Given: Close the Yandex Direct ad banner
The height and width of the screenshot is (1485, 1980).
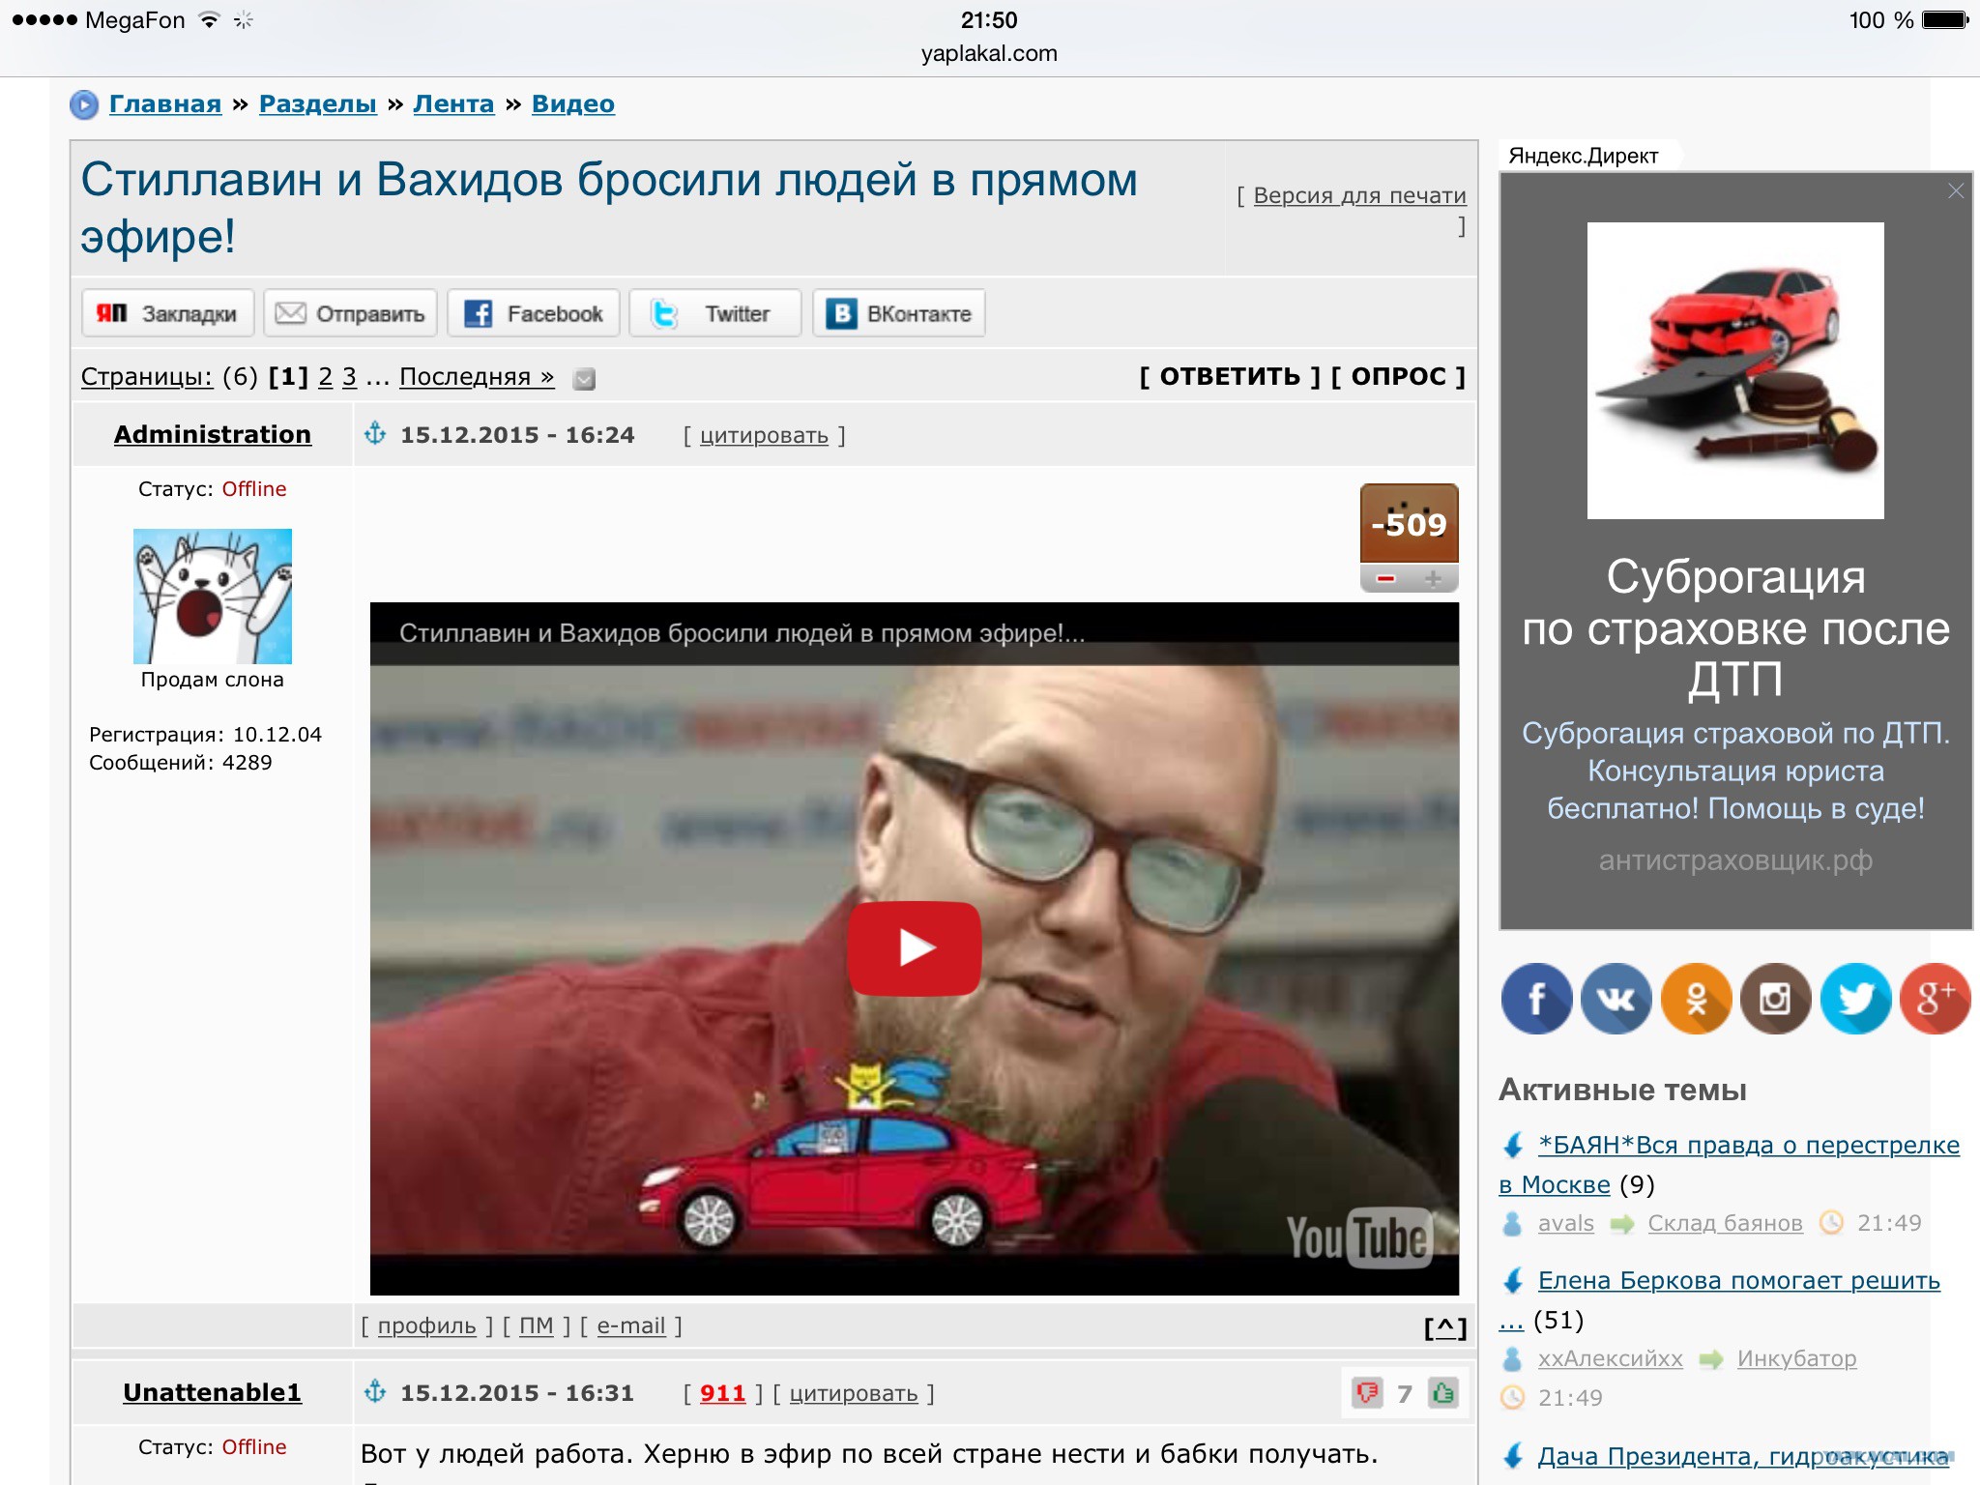Looking at the screenshot, I should click(x=1955, y=190).
